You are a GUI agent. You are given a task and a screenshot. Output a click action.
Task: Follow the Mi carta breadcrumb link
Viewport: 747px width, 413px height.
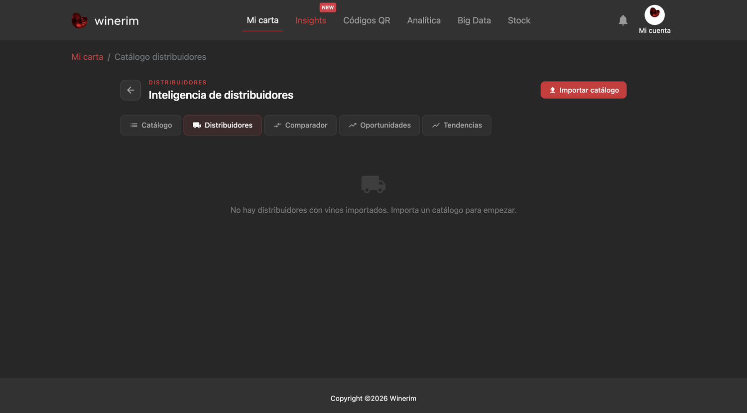click(87, 57)
